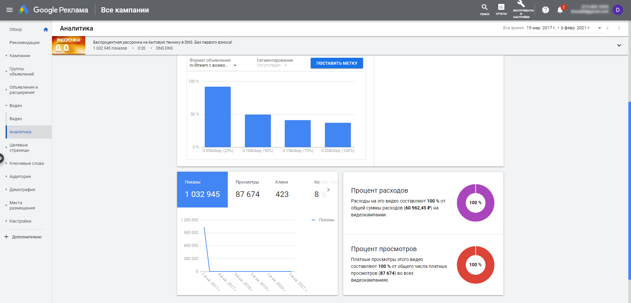The height and width of the screenshot is (303, 631).
Task: Click the Процент просмотров heading
Action: pos(384,249)
